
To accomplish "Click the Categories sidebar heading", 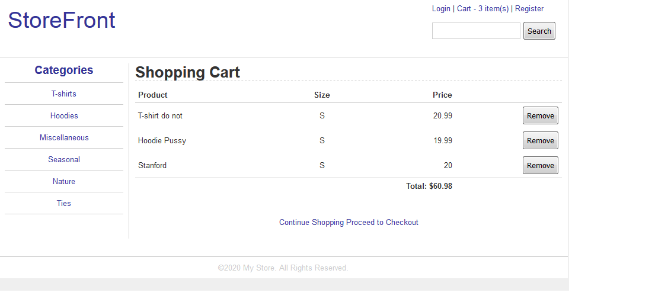I will click(x=64, y=70).
